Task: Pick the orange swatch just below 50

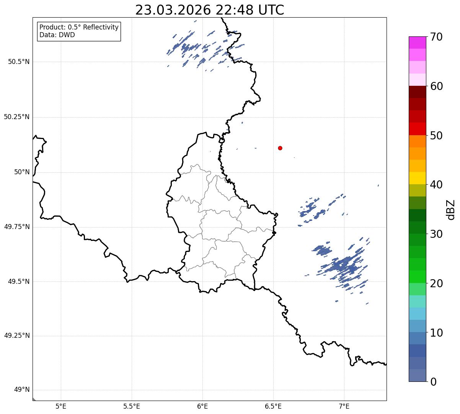Action: pos(417,141)
